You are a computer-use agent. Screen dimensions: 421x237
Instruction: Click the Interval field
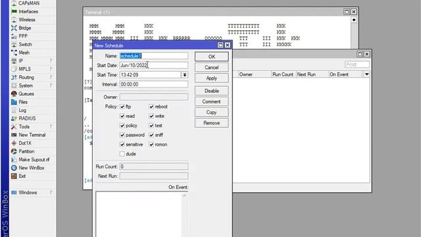(154, 84)
